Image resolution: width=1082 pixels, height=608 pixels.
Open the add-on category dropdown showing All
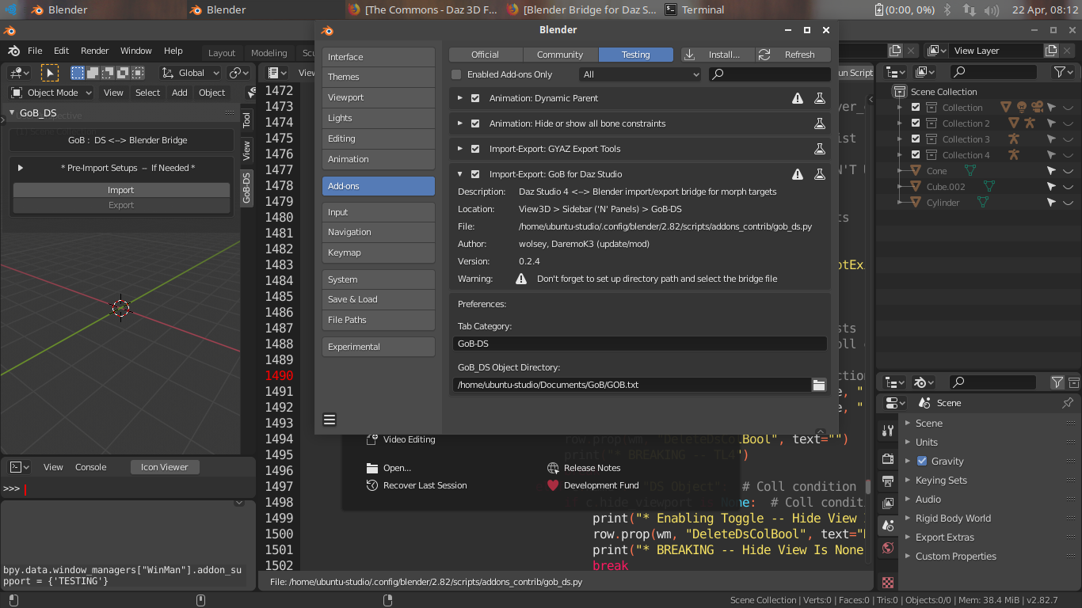coord(640,74)
